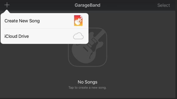Tap the plus add-song icon
The width and height of the screenshot is (177, 99).
(x=7, y=5)
